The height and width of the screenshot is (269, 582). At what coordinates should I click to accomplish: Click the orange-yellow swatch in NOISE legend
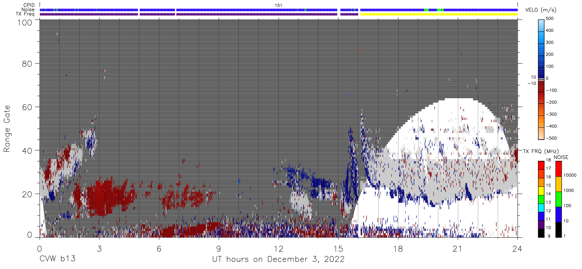click(x=559, y=184)
